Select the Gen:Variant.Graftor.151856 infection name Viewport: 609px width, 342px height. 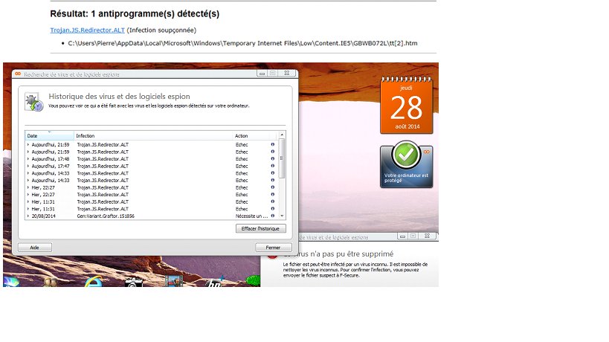click(x=106, y=216)
